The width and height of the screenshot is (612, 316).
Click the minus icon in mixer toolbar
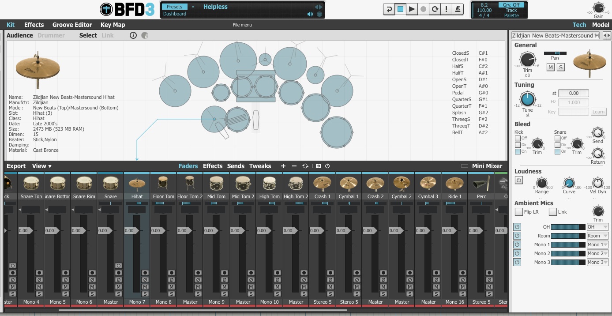coord(294,166)
